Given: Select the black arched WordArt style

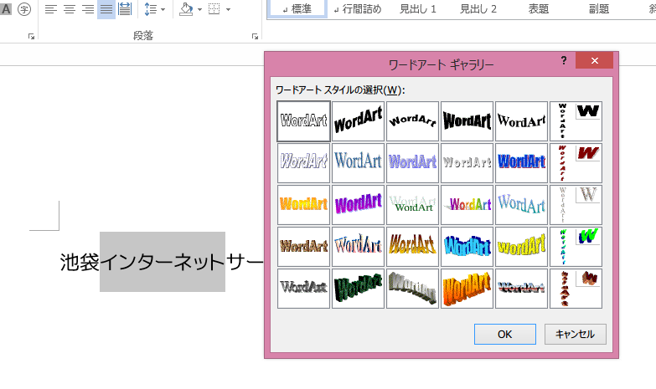Looking at the screenshot, I should coord(412,121).
